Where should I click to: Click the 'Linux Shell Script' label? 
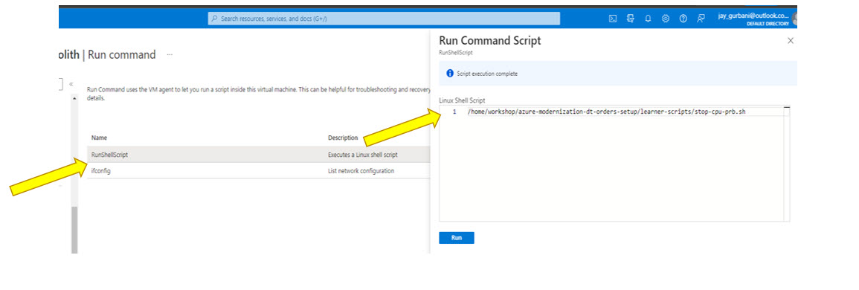(x=462, y=100)
